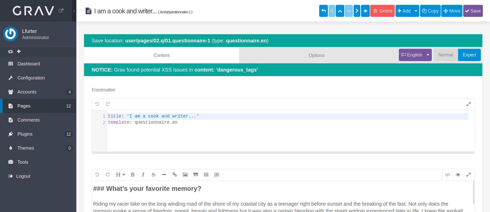This screenshot has width=490, height=212.
Task: Open Dashboard in the sidebar
Action: (38, 64)
